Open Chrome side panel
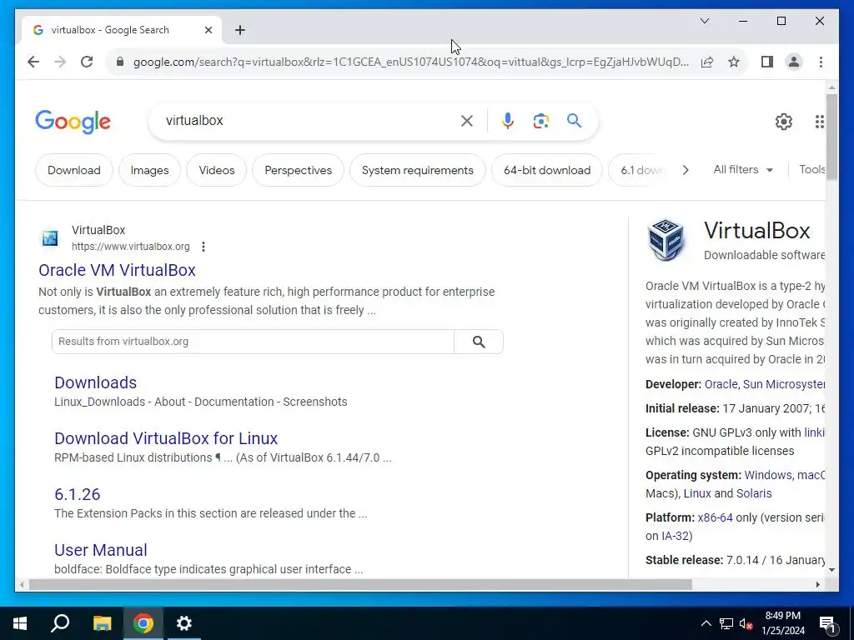 pyautogui.click(x=767, y=62)
